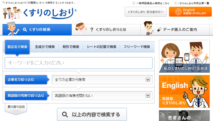Open 私のくすりのしおり活用法 banner
The height and width of the screenshot is (121, 213).
tap(184, 56)
